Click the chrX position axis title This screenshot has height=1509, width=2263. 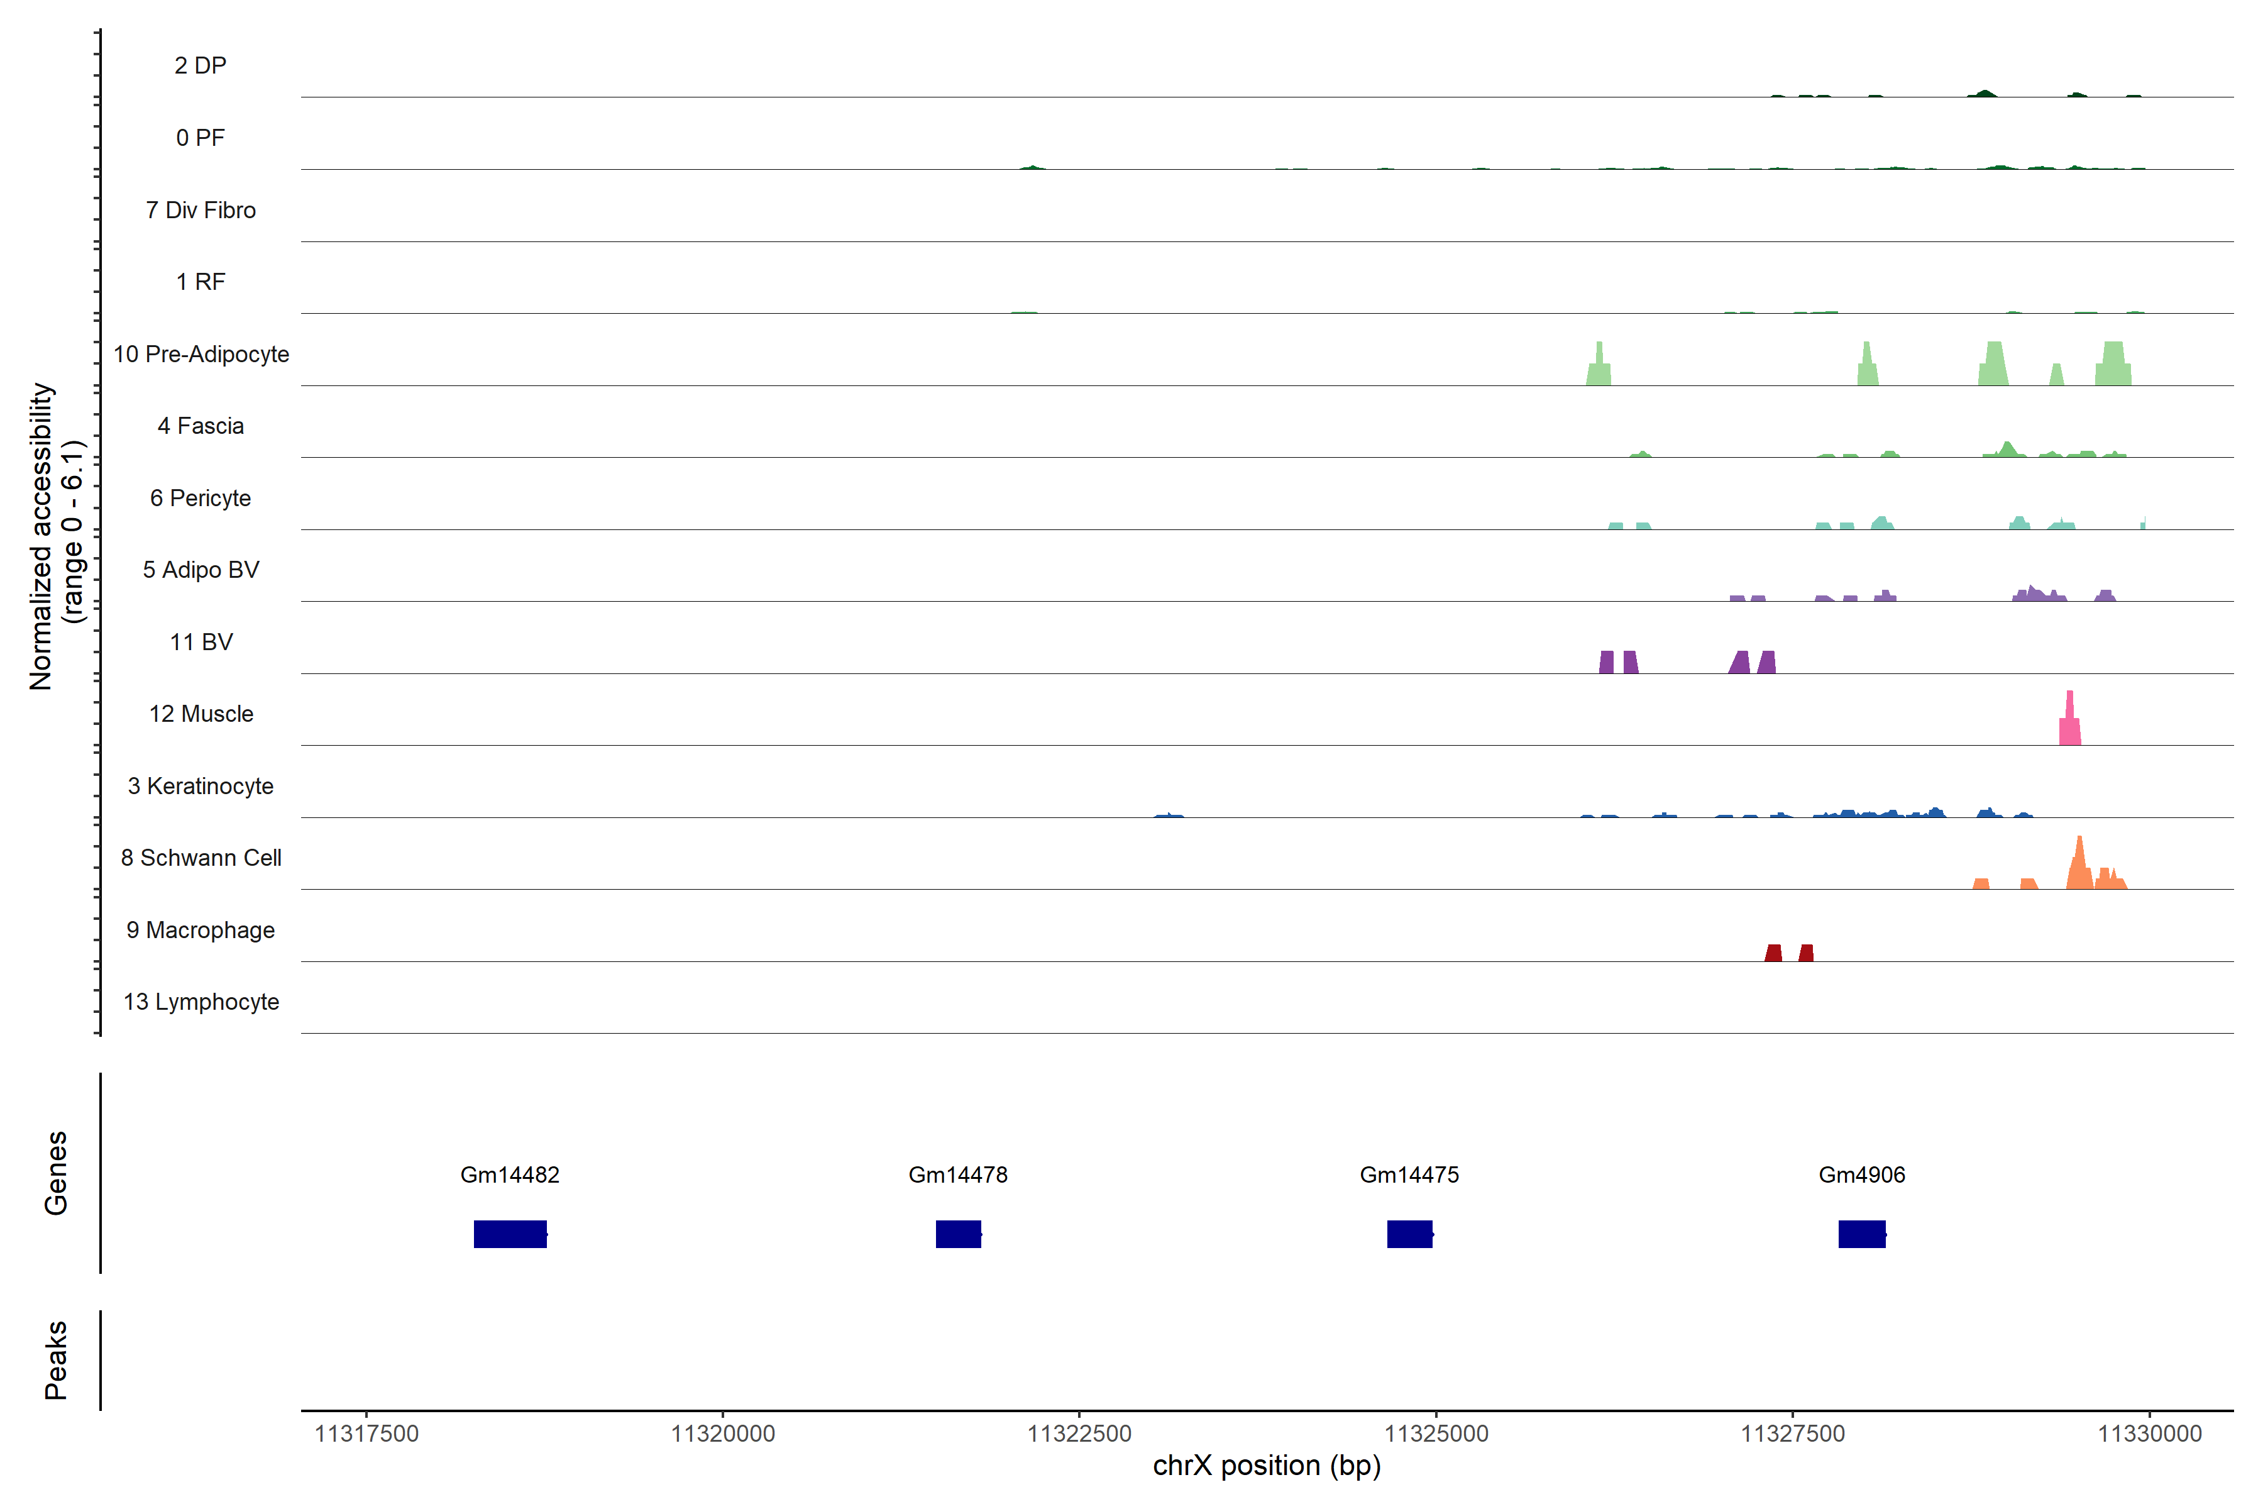[1266, 1466]
